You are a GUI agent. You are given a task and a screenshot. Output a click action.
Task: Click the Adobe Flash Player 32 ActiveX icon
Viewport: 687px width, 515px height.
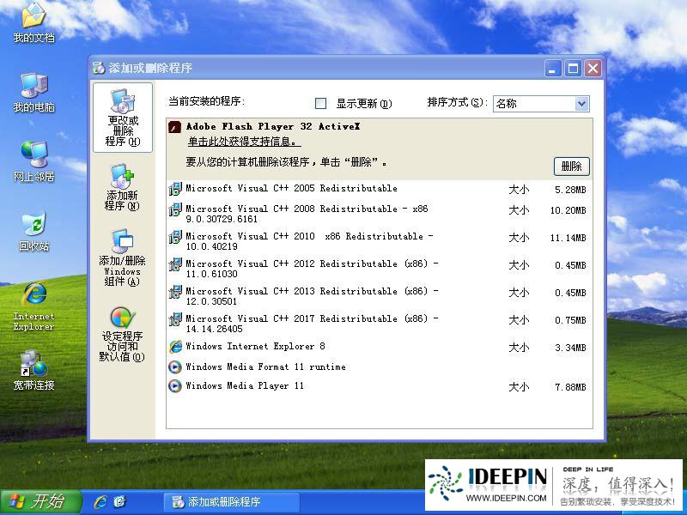click(x=175, y=127)
